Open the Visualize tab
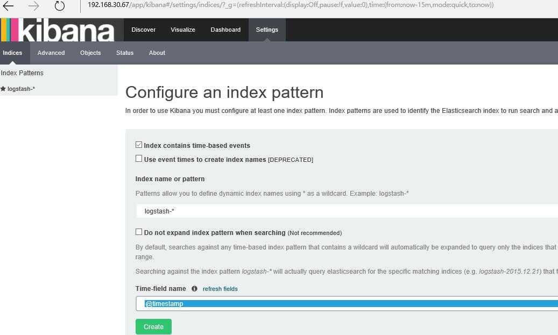558x335 pixels. 183,30
